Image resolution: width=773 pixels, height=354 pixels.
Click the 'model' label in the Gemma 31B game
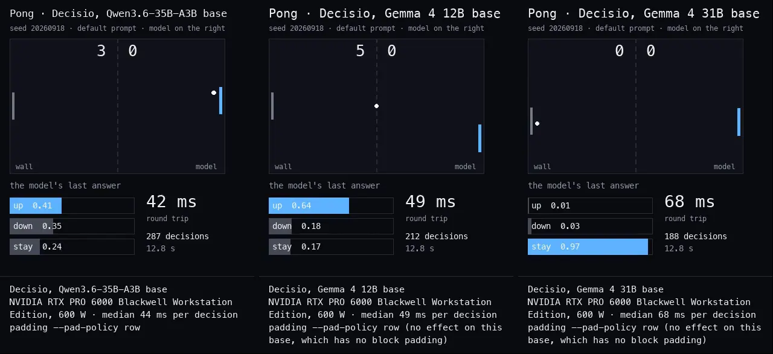click(x=724, y=167)
